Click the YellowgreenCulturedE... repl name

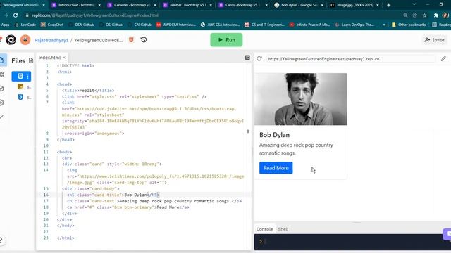[x=99, y=40]
